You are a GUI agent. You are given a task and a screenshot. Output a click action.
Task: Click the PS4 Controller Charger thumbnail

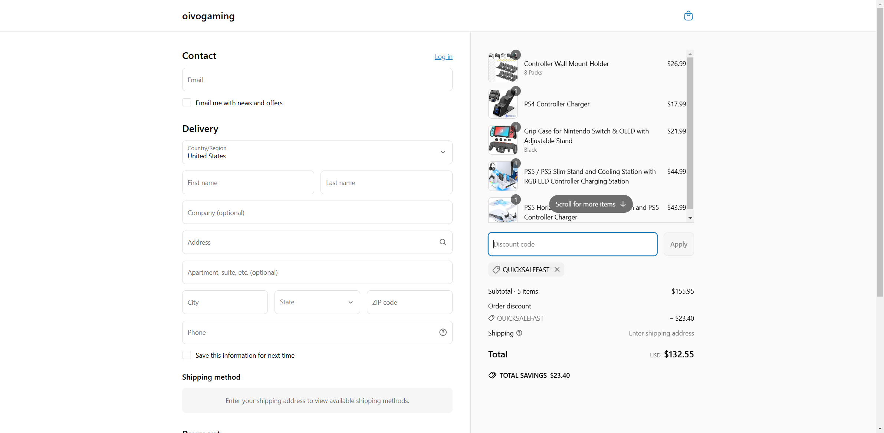(503, 104)
